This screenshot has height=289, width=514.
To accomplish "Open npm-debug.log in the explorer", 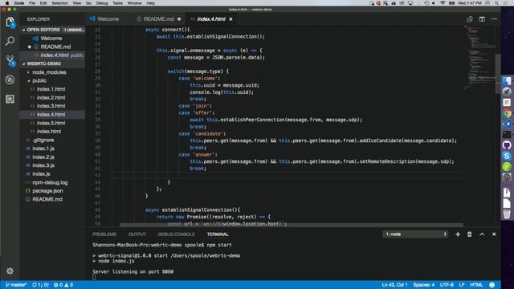I will pos(50,182).
